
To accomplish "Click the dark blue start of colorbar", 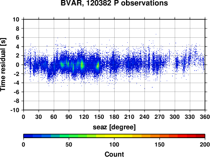I will [x=28, y=136].
